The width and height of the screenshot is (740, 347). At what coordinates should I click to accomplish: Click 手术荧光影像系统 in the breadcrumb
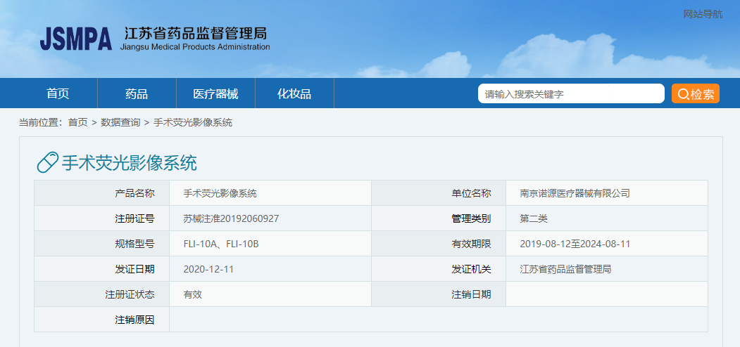(192, 123)
